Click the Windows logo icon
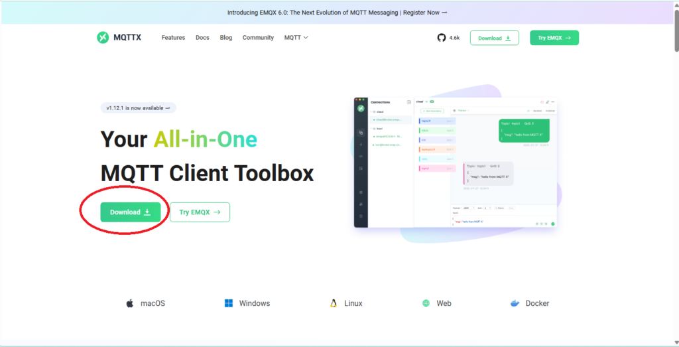 [229, 303]
